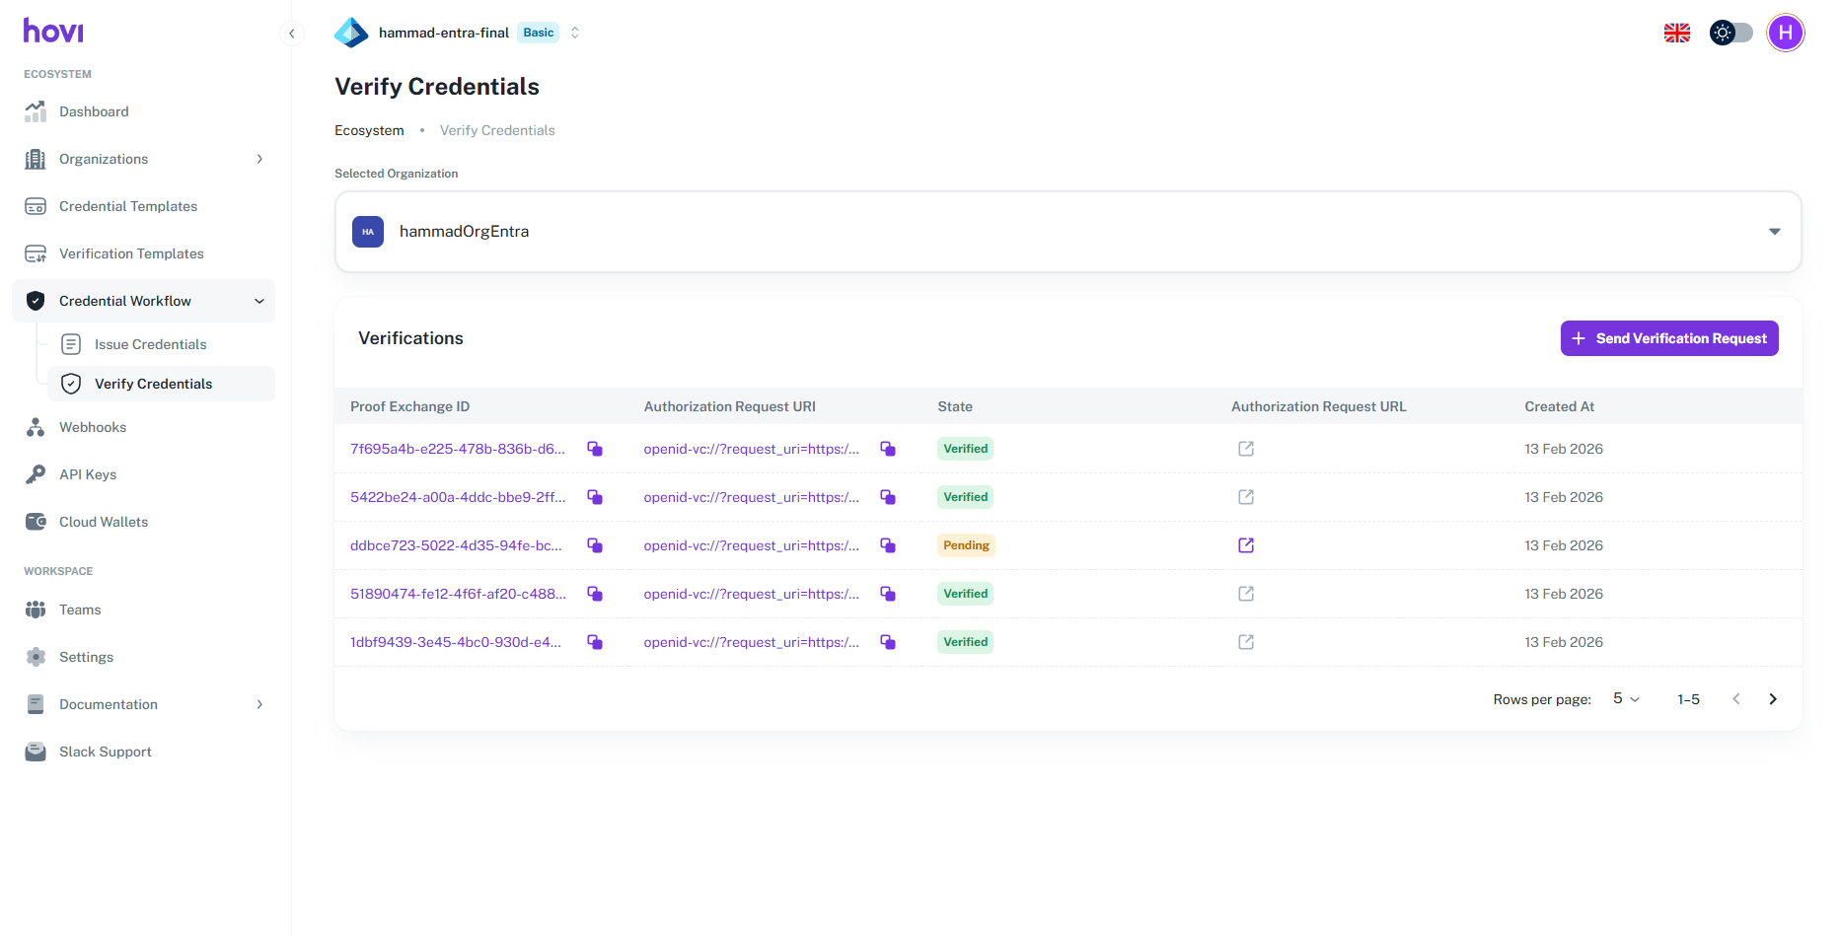Click Send Verification Request button
Image resolution: width=1841 pixels, height=935 pixels.
[x=1668, y=338]
